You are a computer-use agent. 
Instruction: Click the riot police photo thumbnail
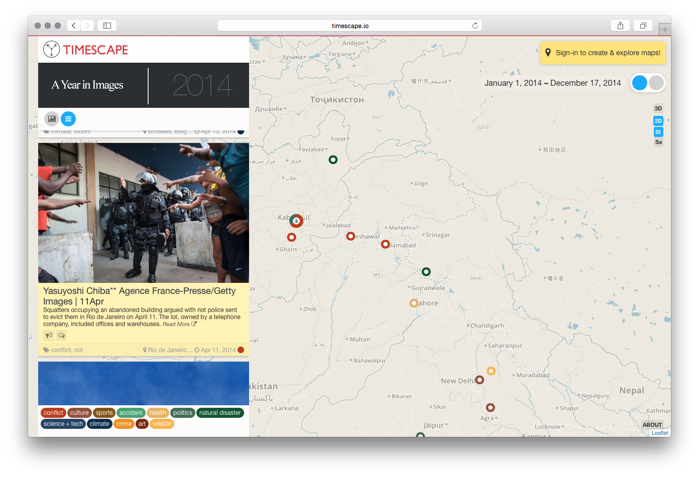pyautogui.click(x=144, y=213)
